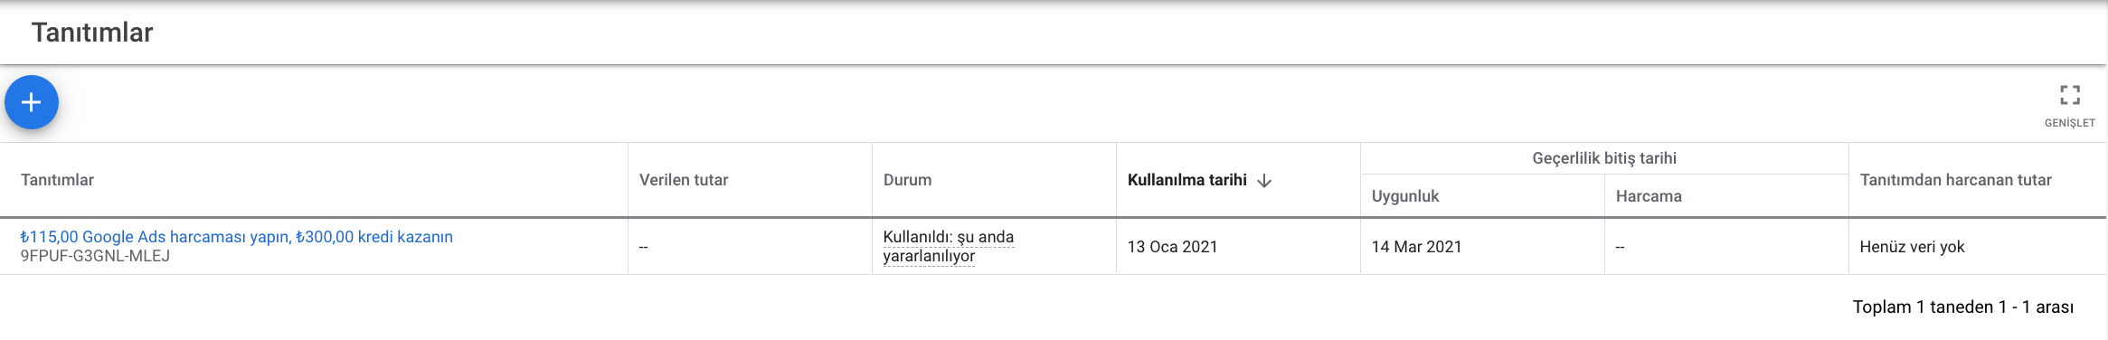Click the Geçerlilik bitiş tarihi group header
This screenshot has width=2108, height=340.
pos(1604,158)
